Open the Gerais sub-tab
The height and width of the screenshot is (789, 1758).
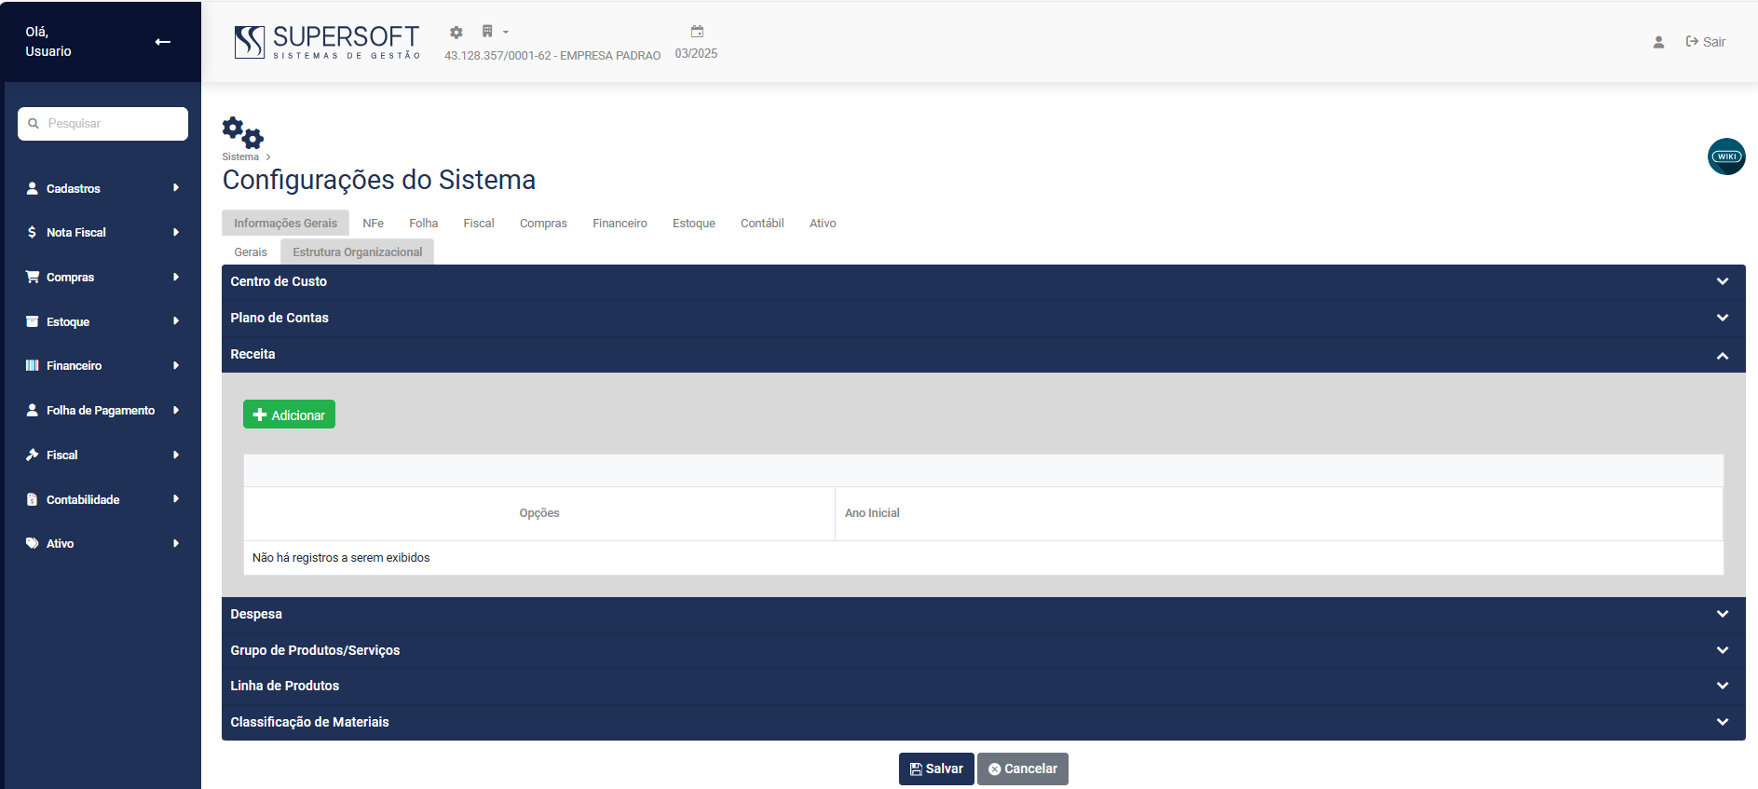point(251,252)
